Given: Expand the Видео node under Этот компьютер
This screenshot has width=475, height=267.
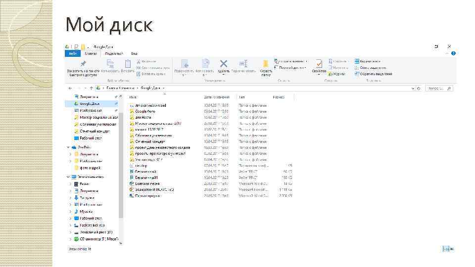Looking at the screenshot, I should click(x=71, y=184).
